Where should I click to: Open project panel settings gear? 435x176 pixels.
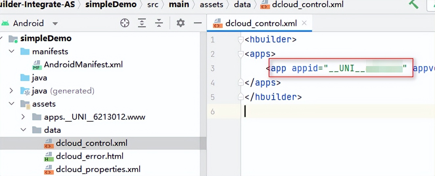(180, 23)
